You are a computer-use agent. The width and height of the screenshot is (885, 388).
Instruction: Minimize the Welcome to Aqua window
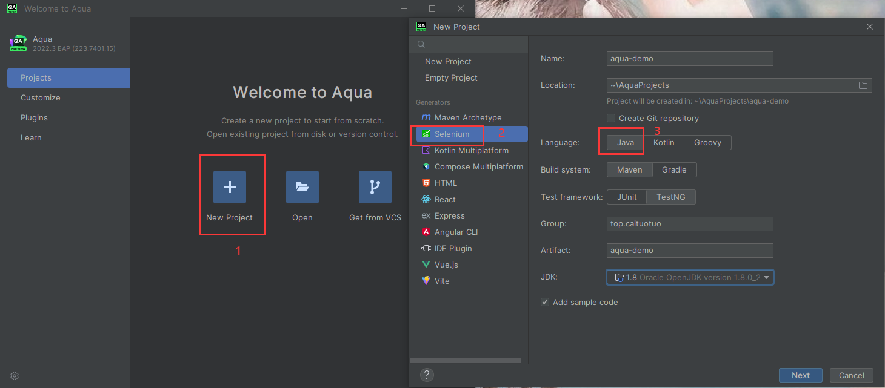[404, 8]
